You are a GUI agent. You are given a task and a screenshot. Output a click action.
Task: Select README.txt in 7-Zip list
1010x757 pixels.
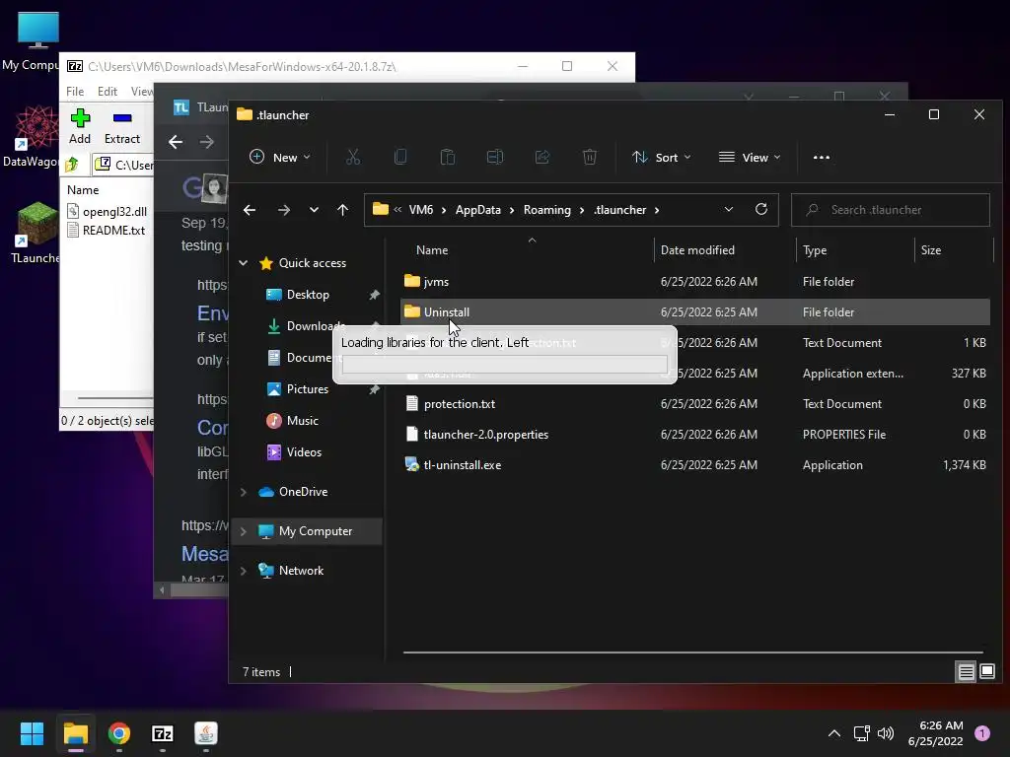pos(106,231)
